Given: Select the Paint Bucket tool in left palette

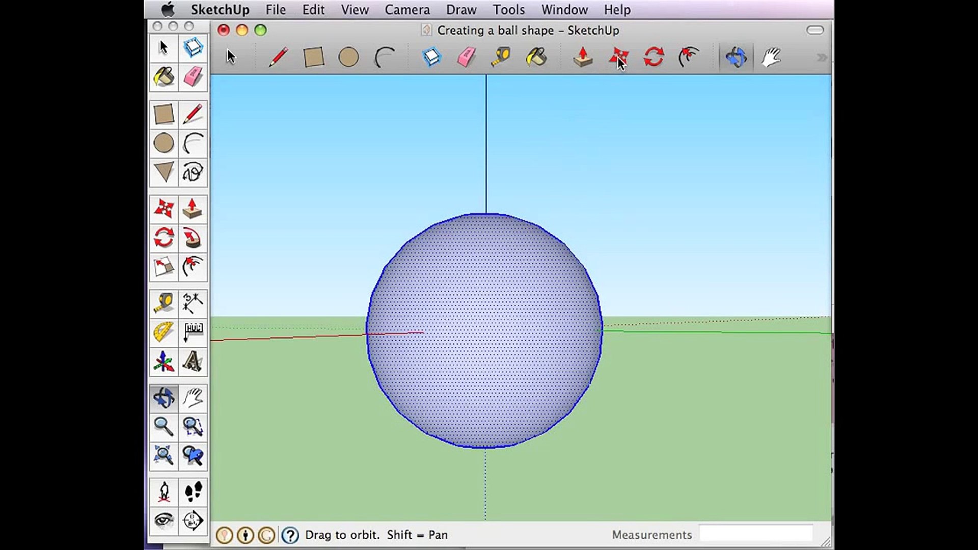Looking at the screenshot, I should pos(164,77).
